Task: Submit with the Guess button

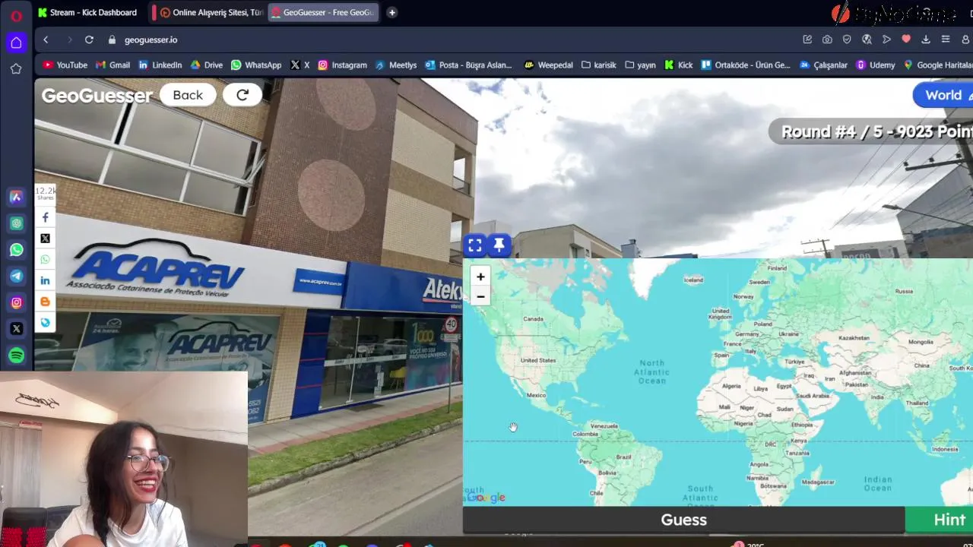Action: point(684,520)
